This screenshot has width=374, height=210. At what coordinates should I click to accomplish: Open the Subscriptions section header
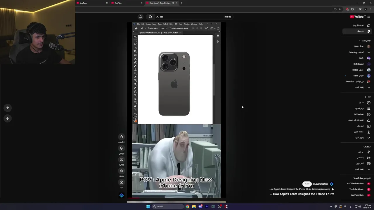[365, 41]
